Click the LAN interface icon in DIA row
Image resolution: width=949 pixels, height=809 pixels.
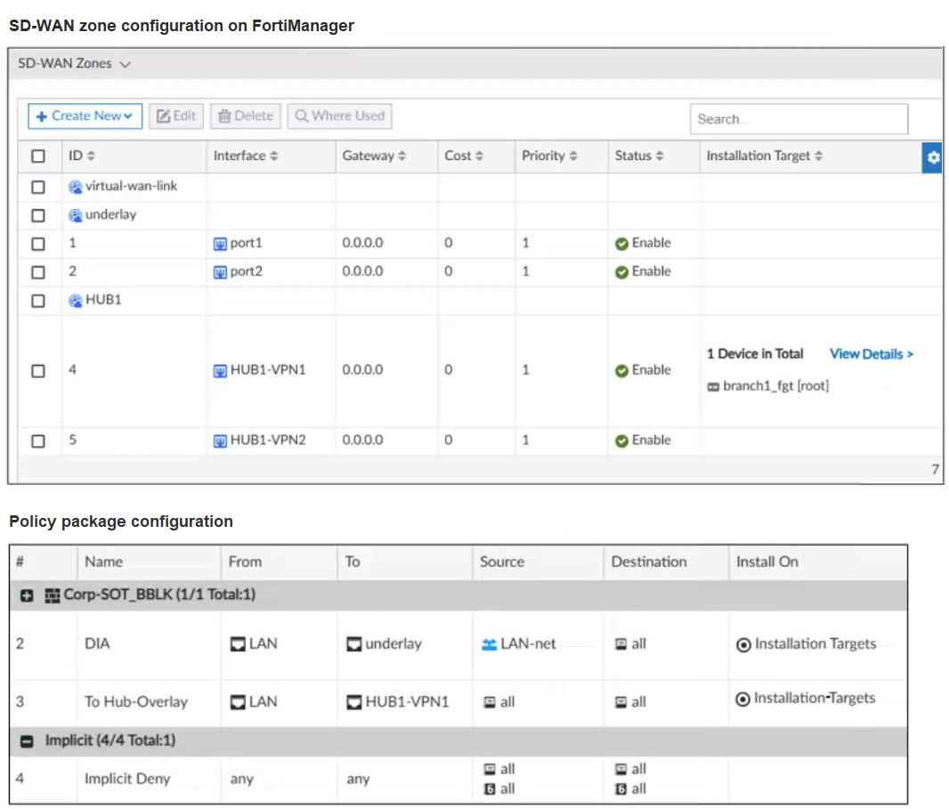coord(238,644)
